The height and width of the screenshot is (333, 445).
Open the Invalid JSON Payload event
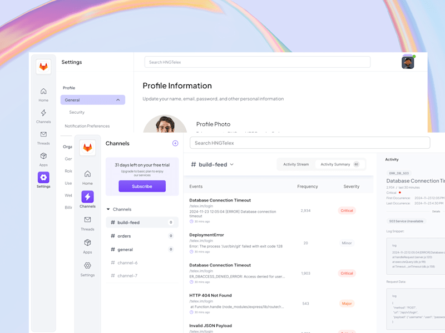point(211,326)
